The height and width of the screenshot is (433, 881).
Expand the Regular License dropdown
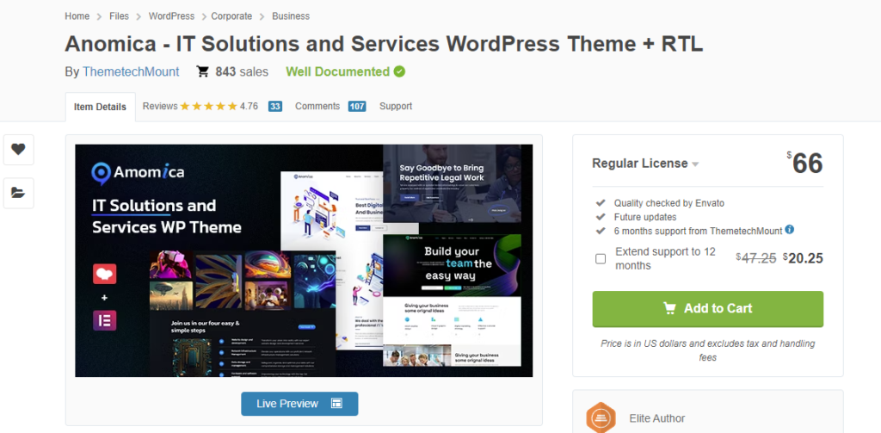(695, 164)
